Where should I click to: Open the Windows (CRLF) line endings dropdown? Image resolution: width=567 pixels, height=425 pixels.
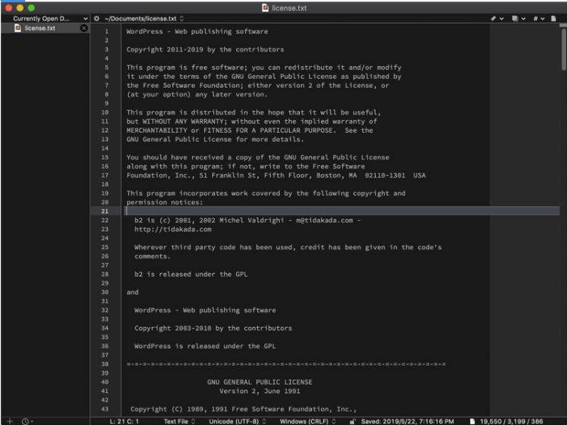pos(307,421)
